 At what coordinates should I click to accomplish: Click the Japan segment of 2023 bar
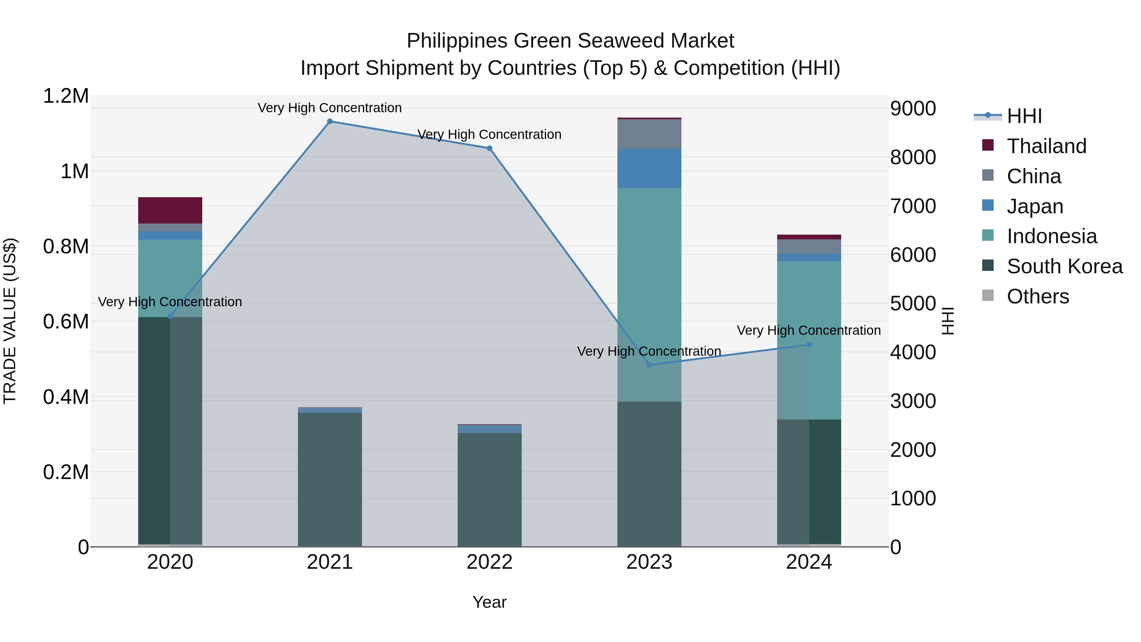coord(649,168)
